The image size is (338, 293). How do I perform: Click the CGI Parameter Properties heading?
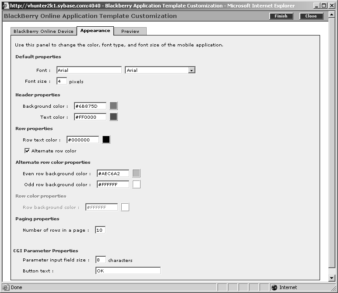click(46, 251)
